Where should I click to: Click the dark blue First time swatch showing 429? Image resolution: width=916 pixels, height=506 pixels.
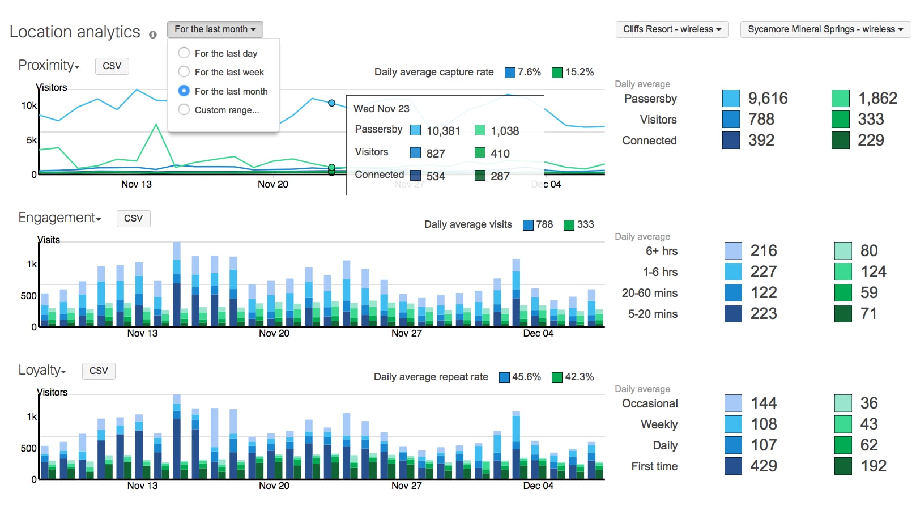coord(733,466)
